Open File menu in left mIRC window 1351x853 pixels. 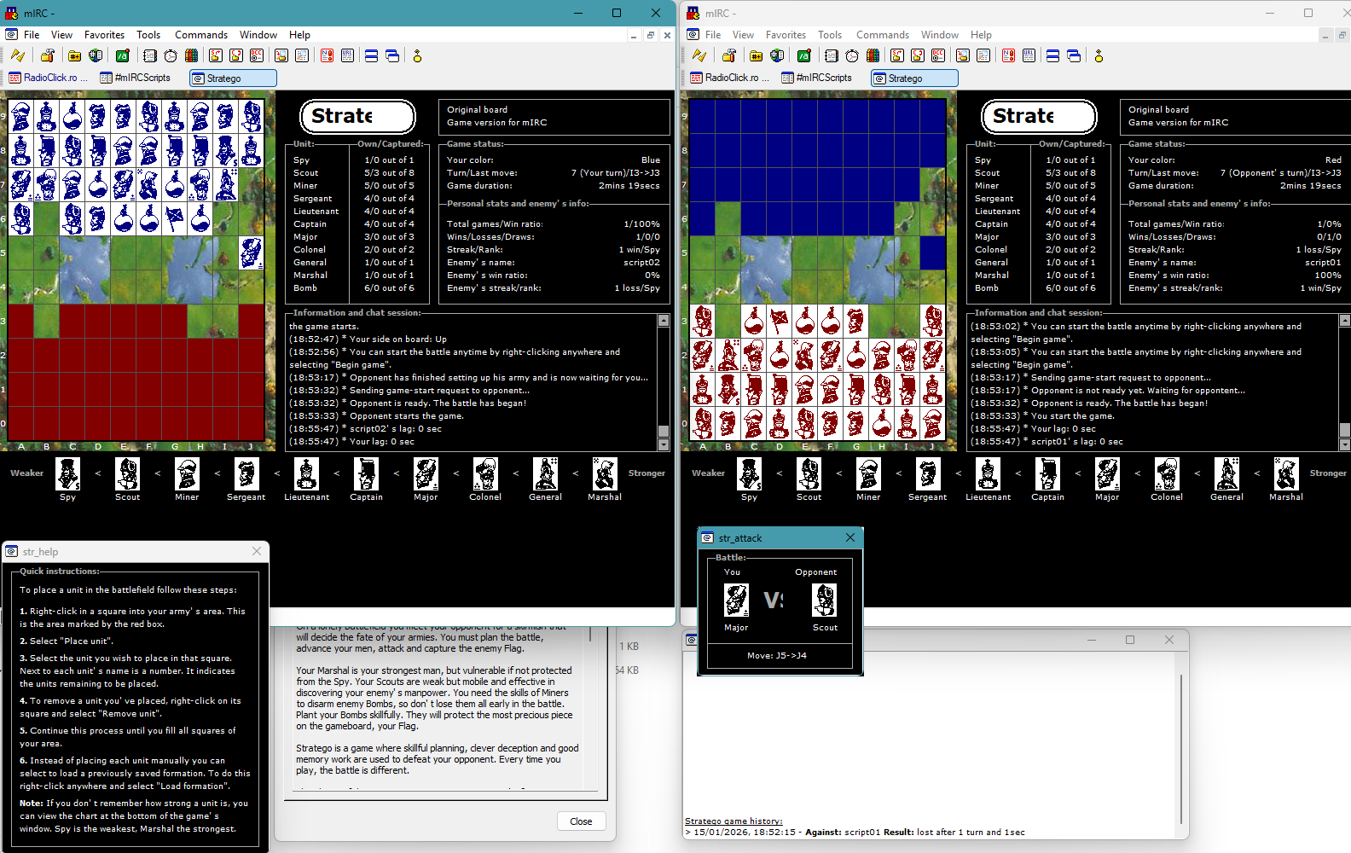32,35
